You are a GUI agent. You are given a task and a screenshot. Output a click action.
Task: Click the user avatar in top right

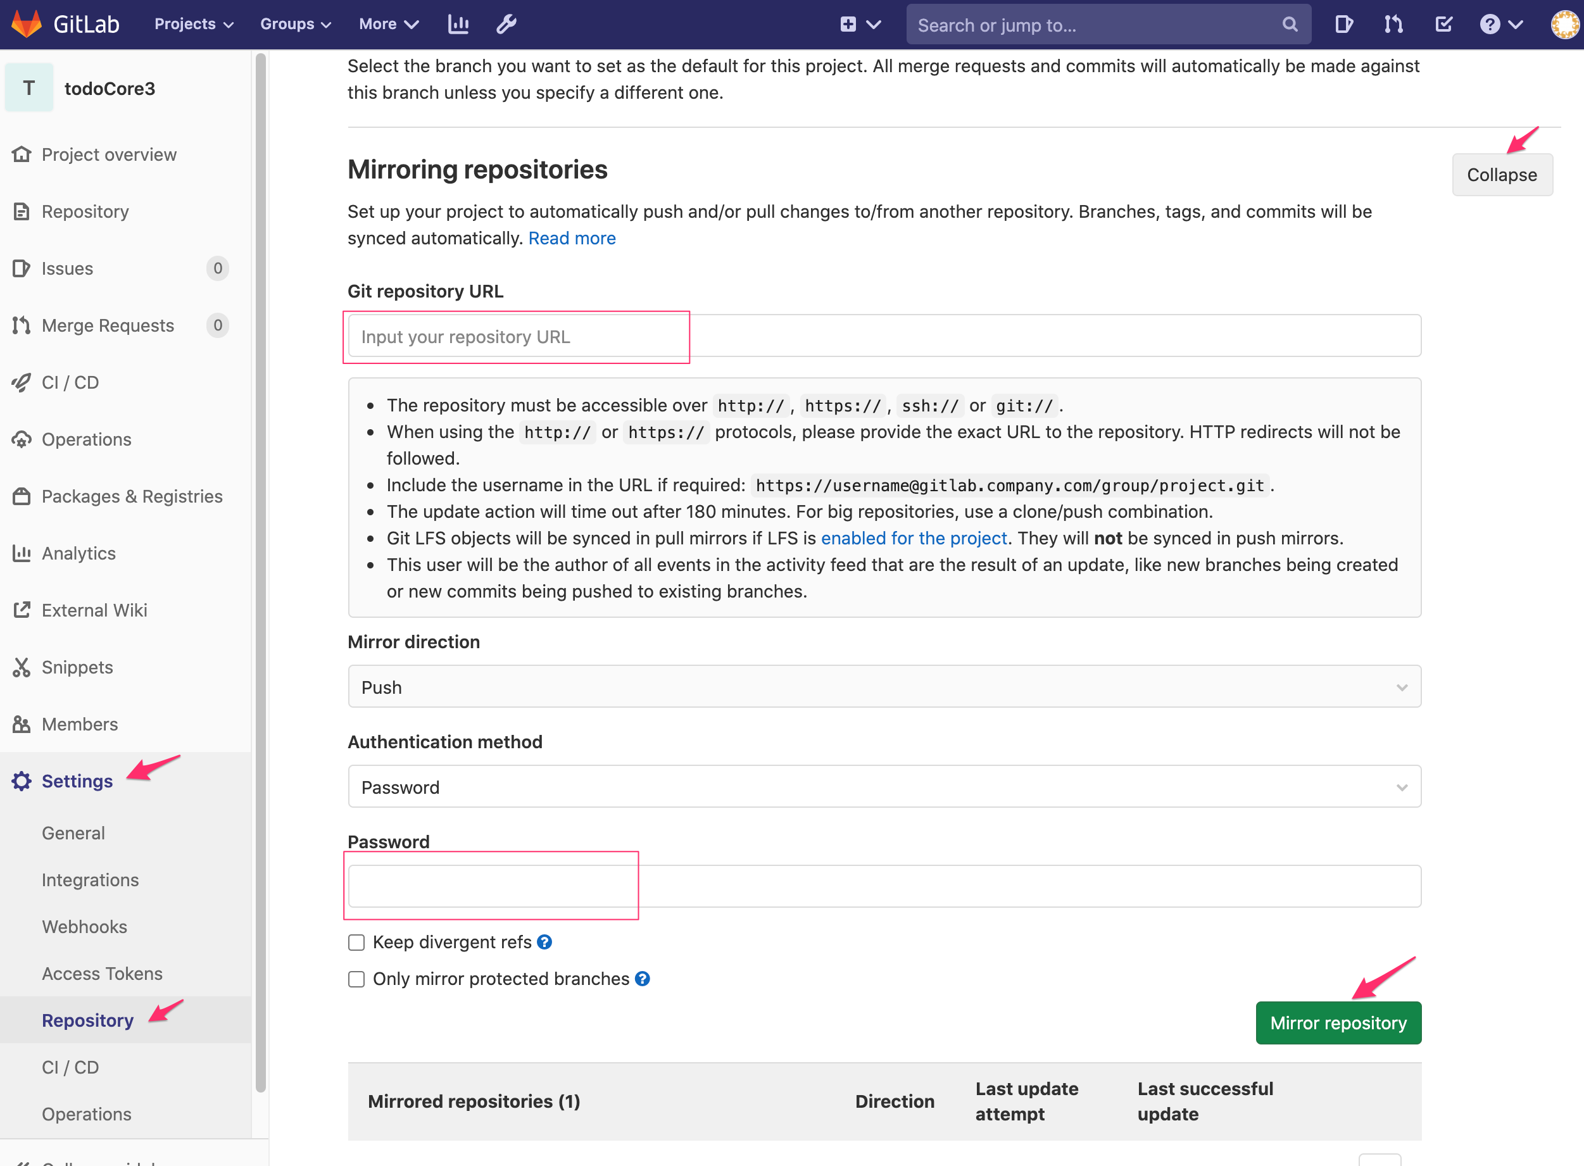pos(1564,25)
